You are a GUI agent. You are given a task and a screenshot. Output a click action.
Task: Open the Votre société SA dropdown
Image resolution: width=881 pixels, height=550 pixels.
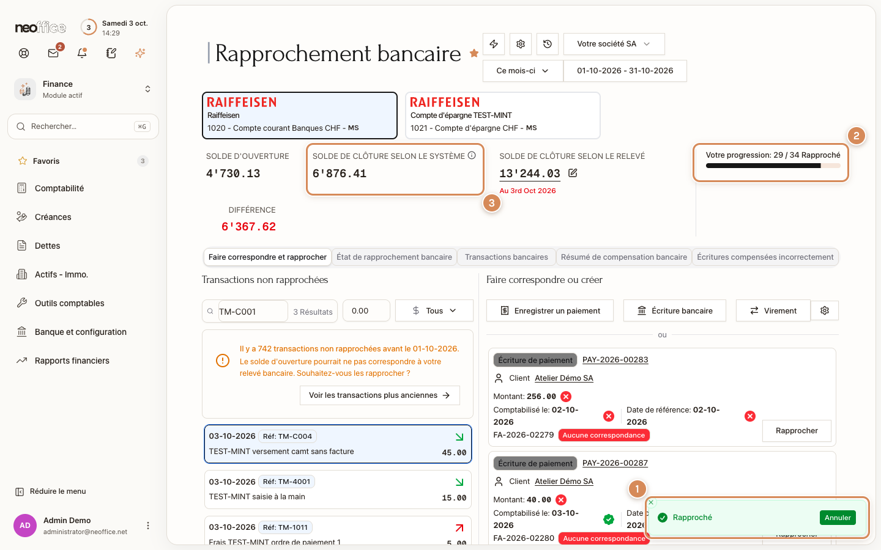tap(614, 44)
